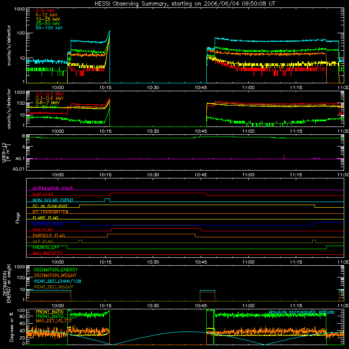
Task: Click the 10:15 tick under the decimation plot
Action: 105,306
